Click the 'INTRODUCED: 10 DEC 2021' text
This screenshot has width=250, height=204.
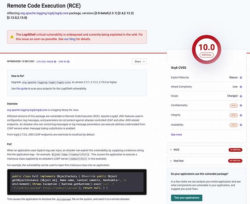point(21,61)
